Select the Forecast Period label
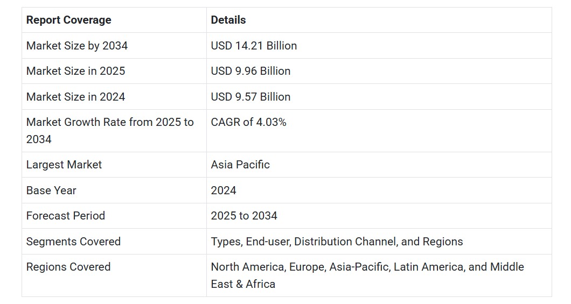Viewport: 571px width, 304px height. coord(66,216)
